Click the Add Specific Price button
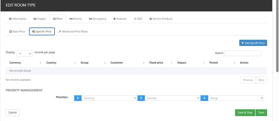This screenshot has height=121, width=279. 253,43
